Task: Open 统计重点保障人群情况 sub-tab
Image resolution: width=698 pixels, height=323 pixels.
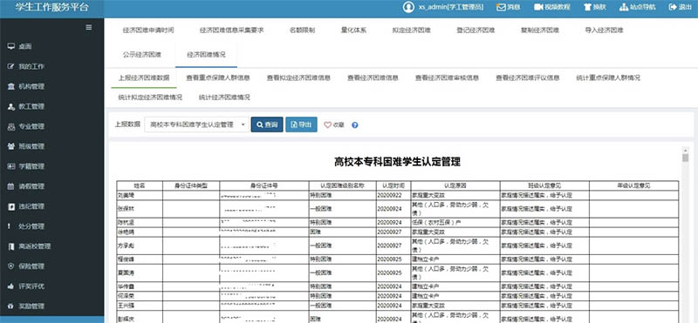Action: [x=608, y=77]
